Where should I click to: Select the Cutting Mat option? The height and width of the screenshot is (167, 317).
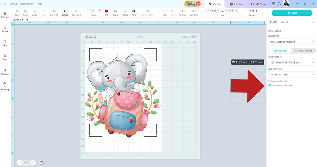click(x=280, y=51)
